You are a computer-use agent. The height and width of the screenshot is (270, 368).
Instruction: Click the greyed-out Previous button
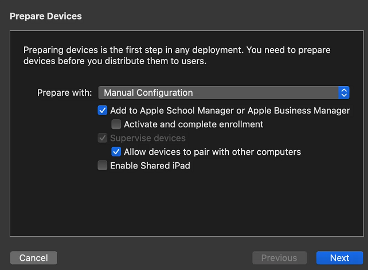coord(279,258)
